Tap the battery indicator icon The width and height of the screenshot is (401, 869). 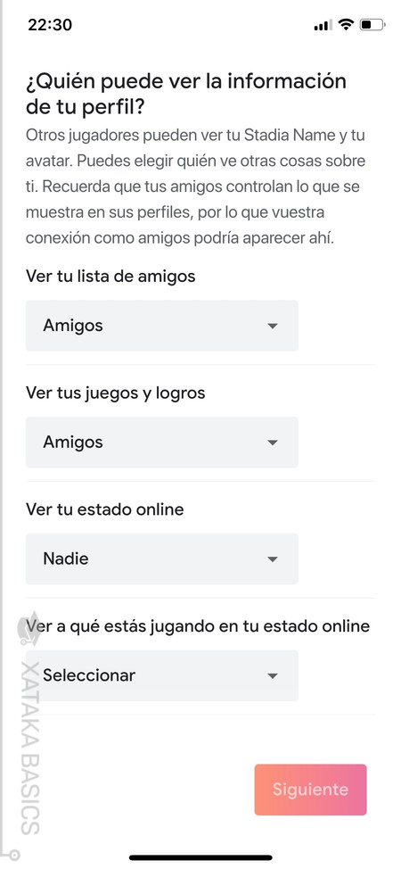coord(372,24)
